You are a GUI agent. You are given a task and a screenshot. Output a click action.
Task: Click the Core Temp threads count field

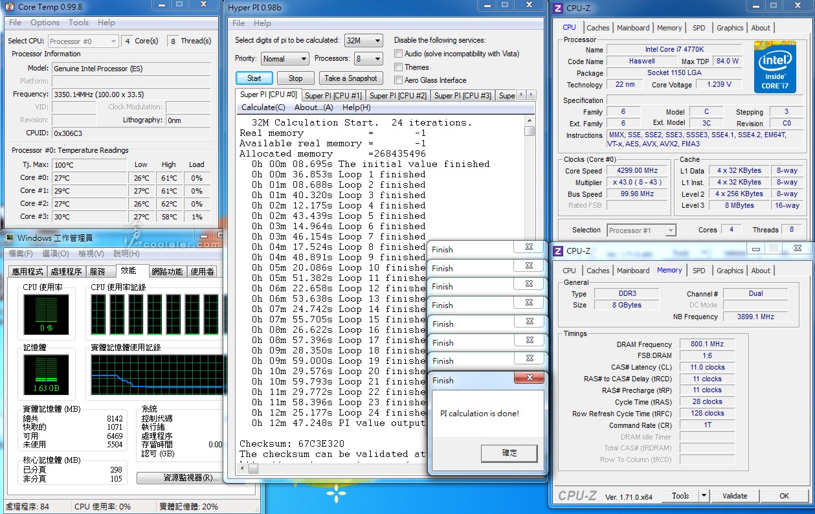pyautogui.click(x=173, y=41)
